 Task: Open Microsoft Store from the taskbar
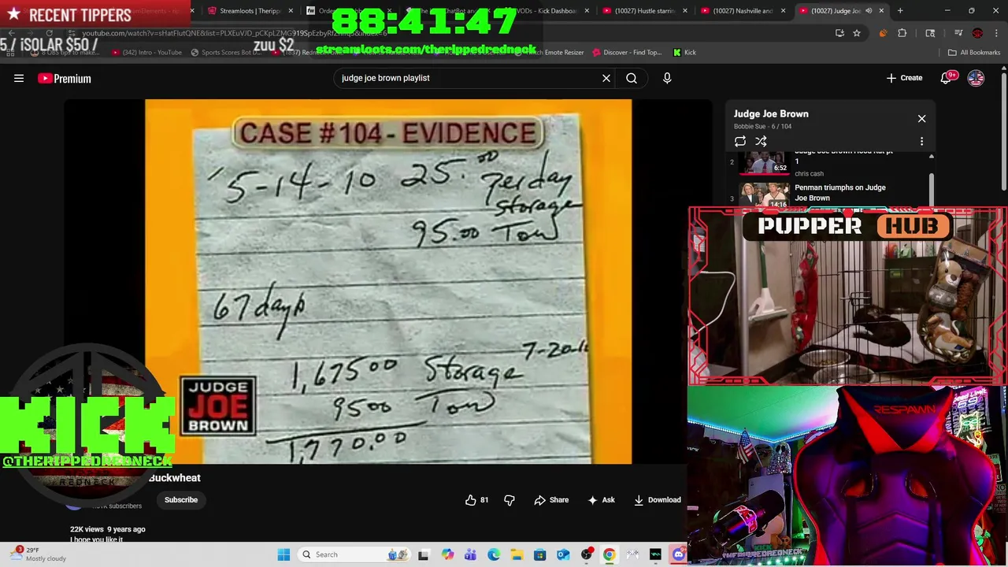point(540,554)
